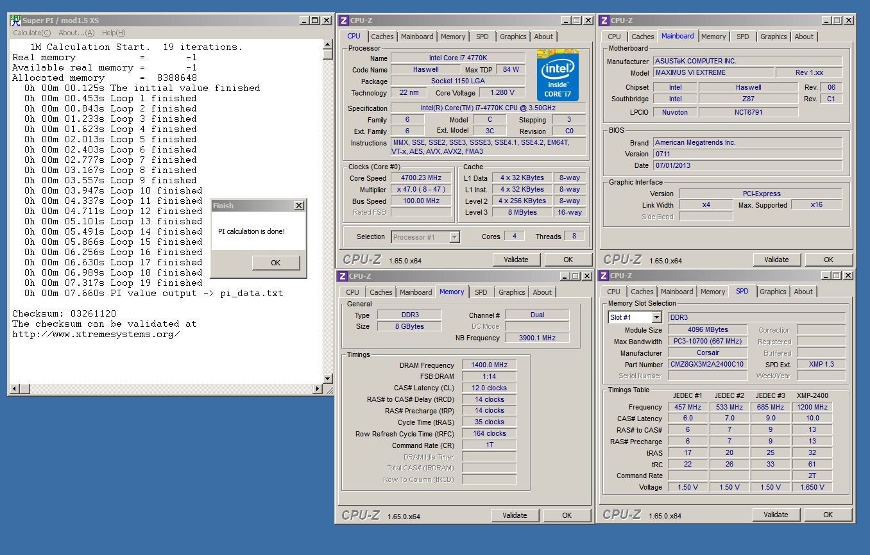Viewport: 870px width, 555px height.
Task: Select About tab in the SPD window
Action: [803, 292]
